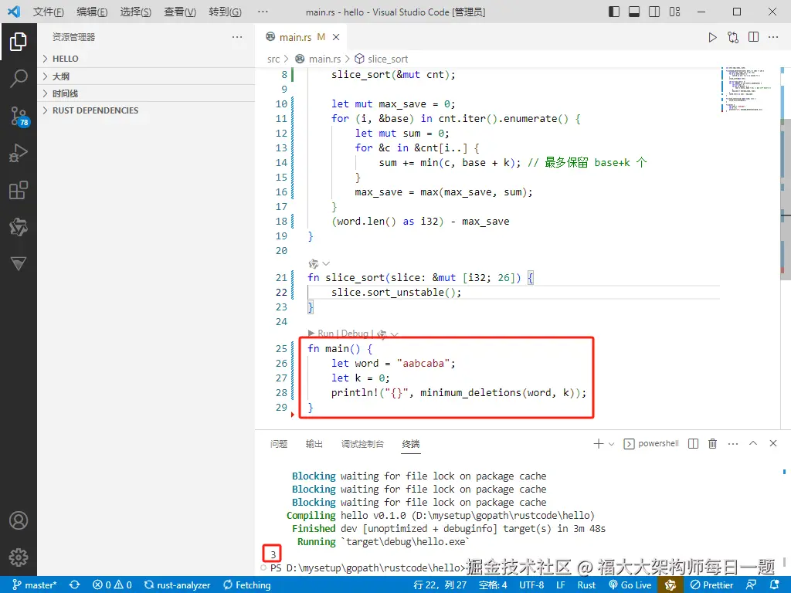Run the Rust file with play icon
The height and width of the screenshot is (593, 791).
[x=712, y=37]
